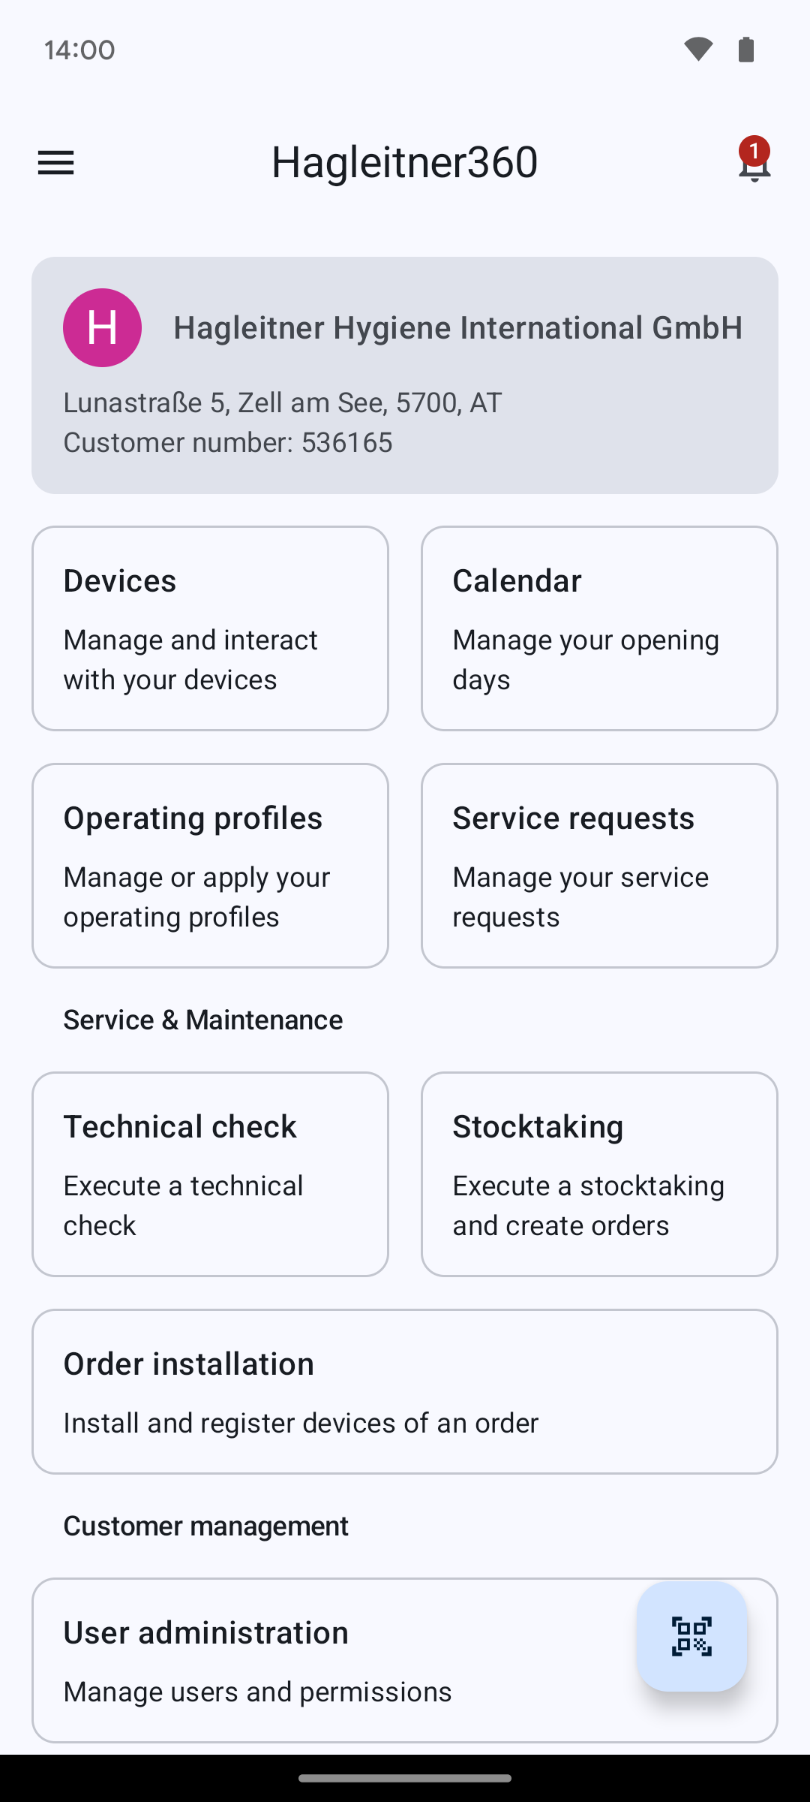
Task: Open the Stocktaking card
Action: [599, 1174]
